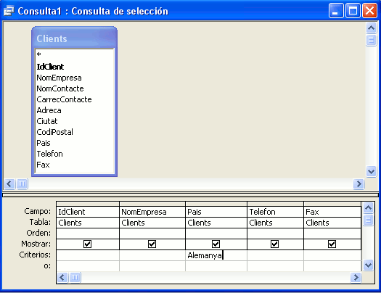This screenshot has height=293, width=381.
Task: Click right arrow of grid horizontal scrollbar
Action: click(356, 277)
